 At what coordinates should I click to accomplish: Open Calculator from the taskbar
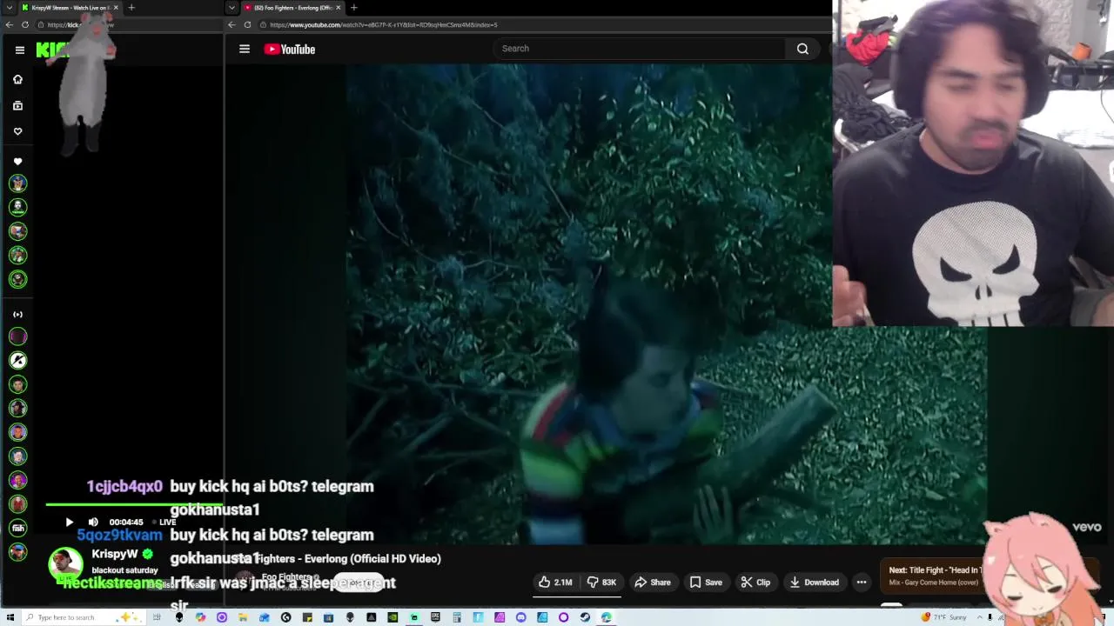point(457,617)
